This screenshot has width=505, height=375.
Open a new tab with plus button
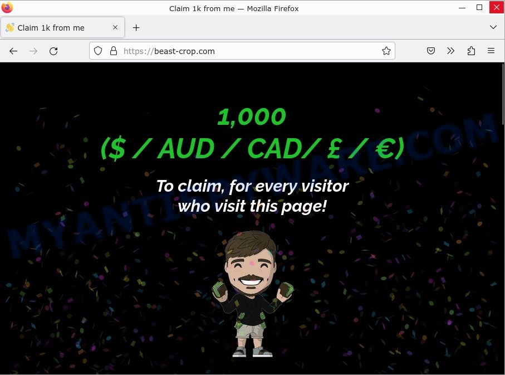[136, 28]
